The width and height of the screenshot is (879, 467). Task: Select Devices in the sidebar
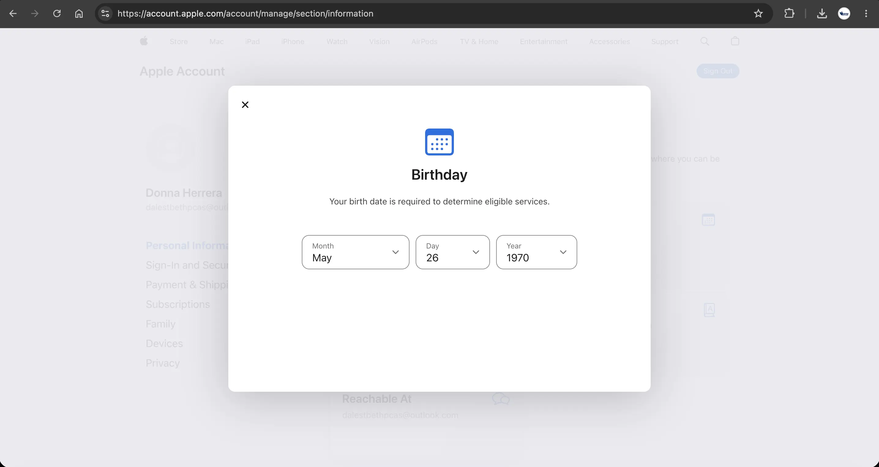tap(164, 343)
